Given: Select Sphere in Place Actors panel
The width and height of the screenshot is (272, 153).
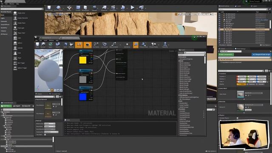Looking at the screenshot, I should [20, 43].
